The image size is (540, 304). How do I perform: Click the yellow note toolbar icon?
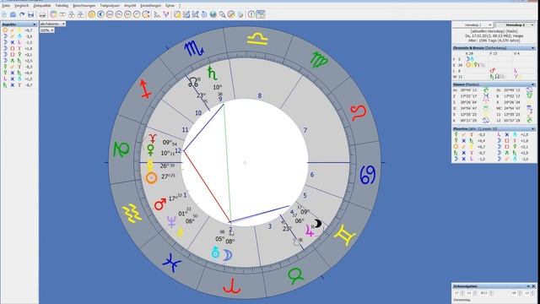[177, 14]
